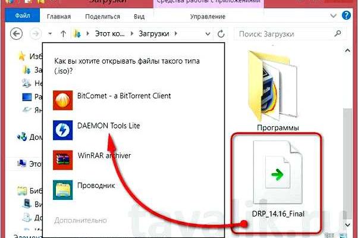The width and height of the screenshot is (358, 238).
Task: Expand the arrow after Этот ко... breadcrumb
Action: pyautogui.click(x=132, y=34)
